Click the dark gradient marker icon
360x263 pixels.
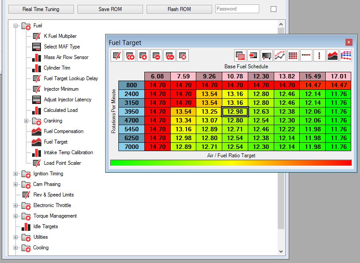[x=267, y=56]
